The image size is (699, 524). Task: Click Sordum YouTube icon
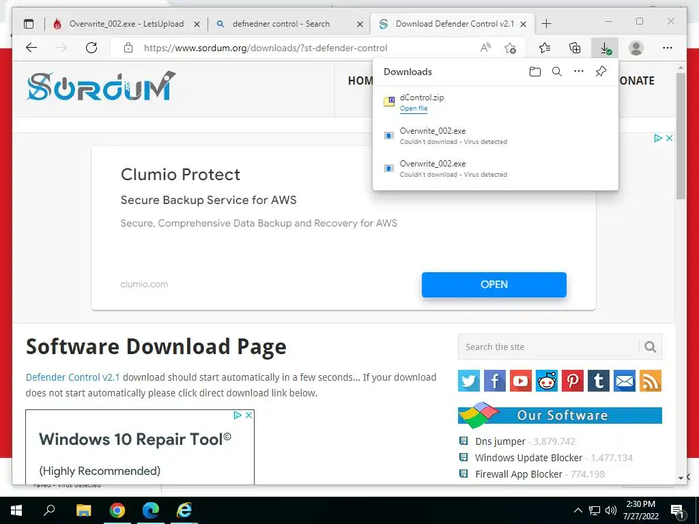coord(521,381)
